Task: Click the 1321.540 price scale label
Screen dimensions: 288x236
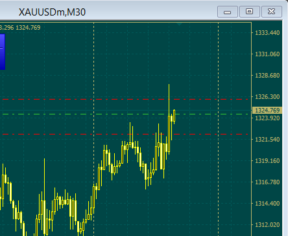Action: point(267,140)
